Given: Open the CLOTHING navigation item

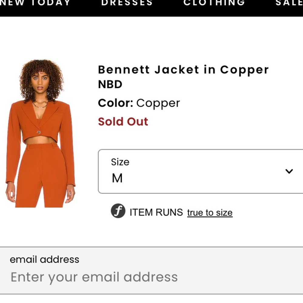Looking at the screenshot, I should 214,3.
